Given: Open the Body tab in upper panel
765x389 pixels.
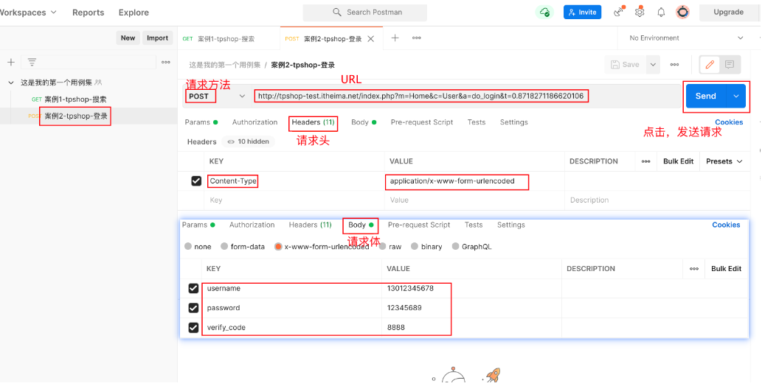Looking at the screenshot, I should click(364, 122).
